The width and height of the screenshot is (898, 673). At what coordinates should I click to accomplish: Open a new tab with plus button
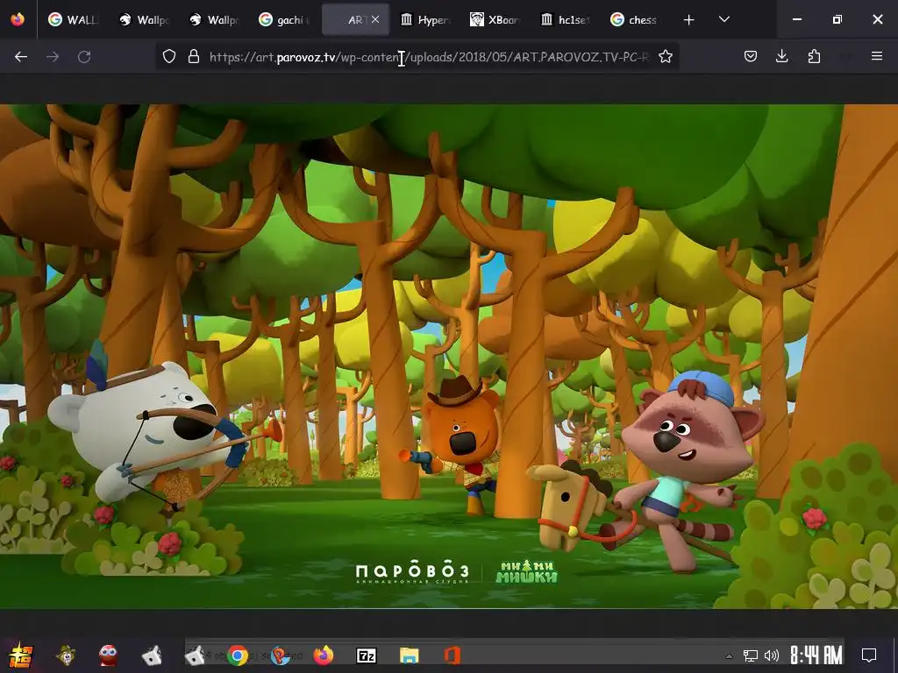689,20
